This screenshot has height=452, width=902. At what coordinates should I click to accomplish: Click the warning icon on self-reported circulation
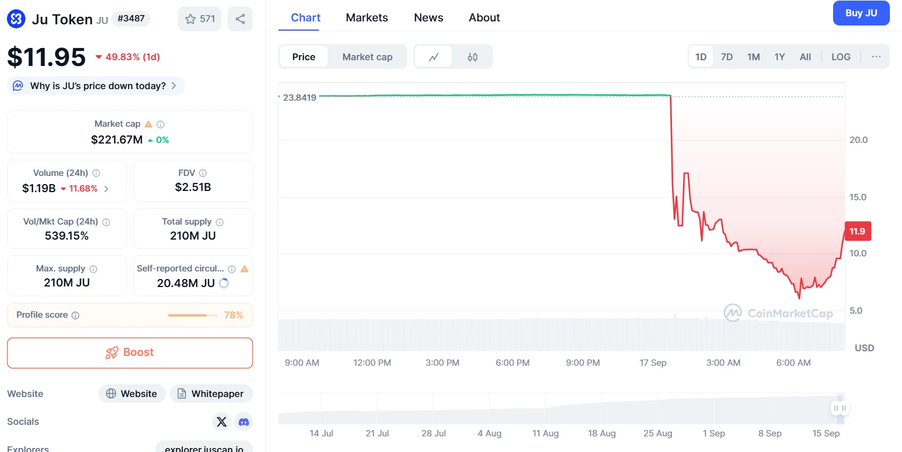tap(245, 269)
